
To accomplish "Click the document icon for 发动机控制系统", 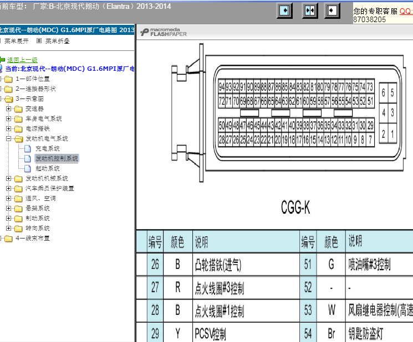I will (28, 158).
